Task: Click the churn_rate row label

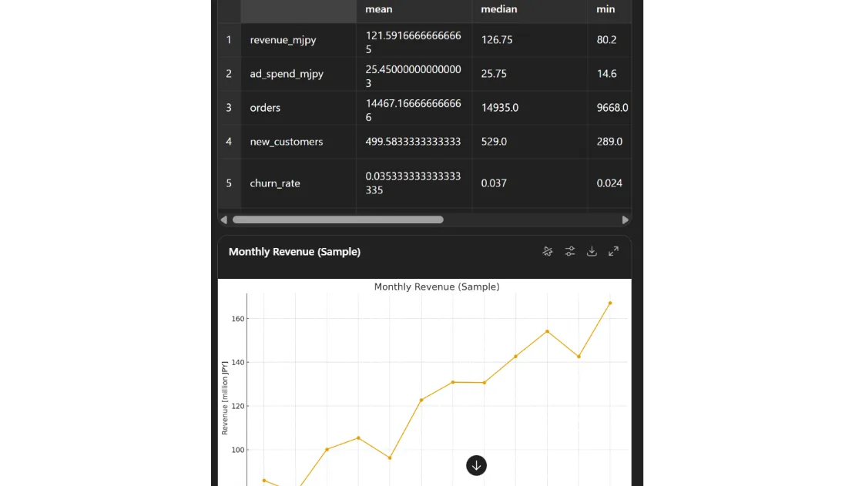Action: [275, 183]
